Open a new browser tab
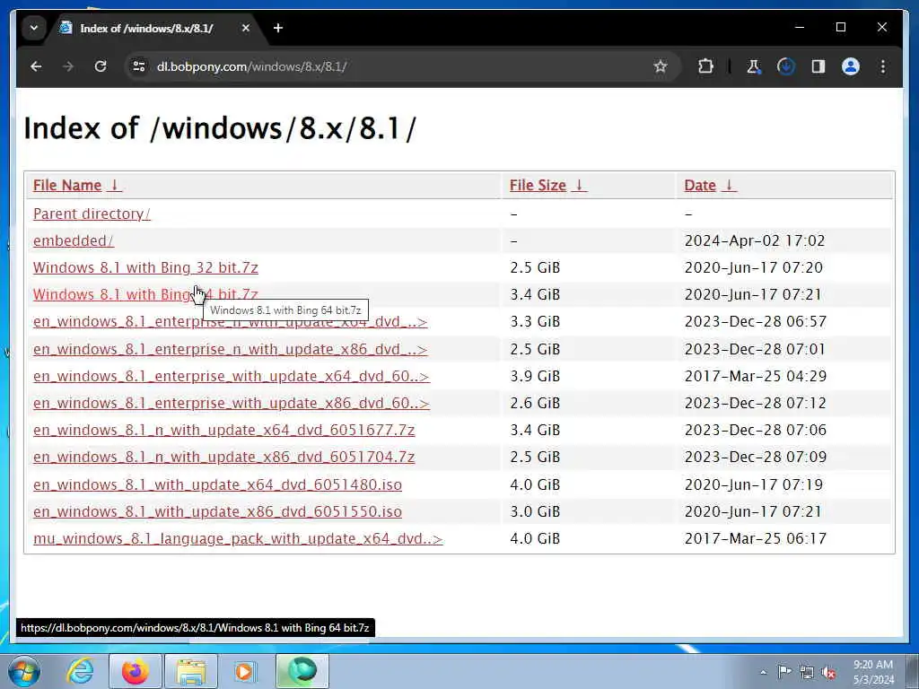 (278, 28)
